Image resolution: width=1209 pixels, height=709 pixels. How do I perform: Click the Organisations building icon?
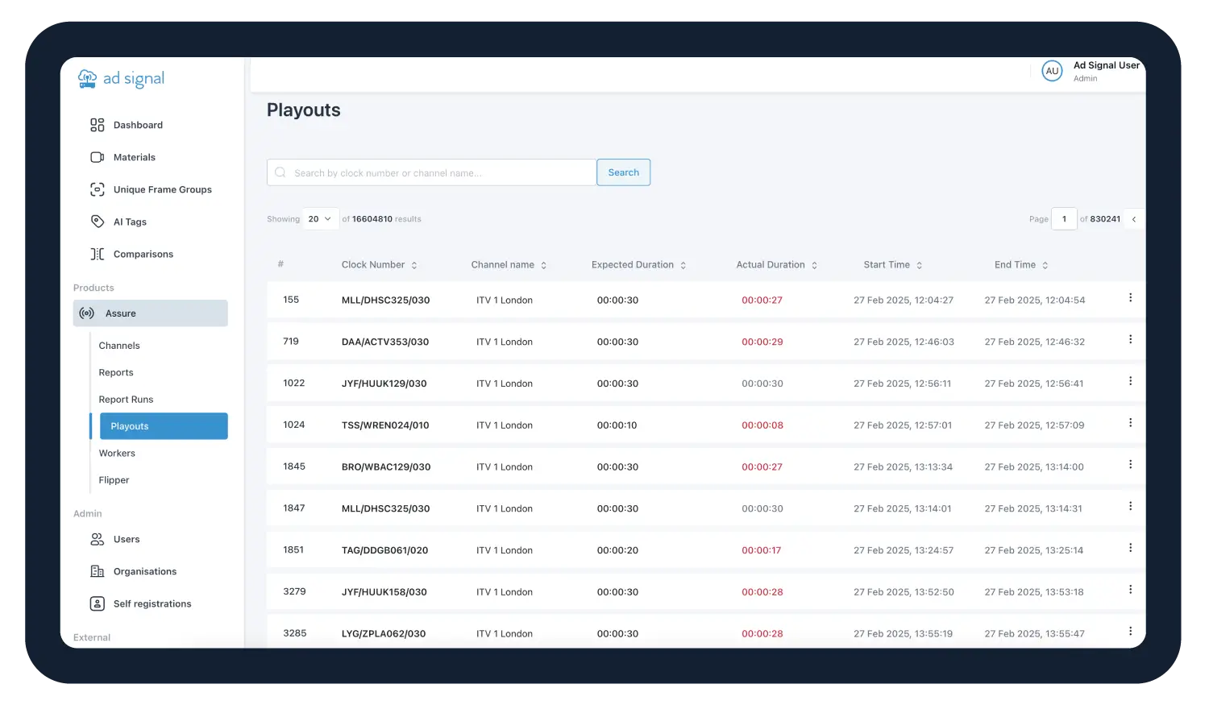click(98, 571)
